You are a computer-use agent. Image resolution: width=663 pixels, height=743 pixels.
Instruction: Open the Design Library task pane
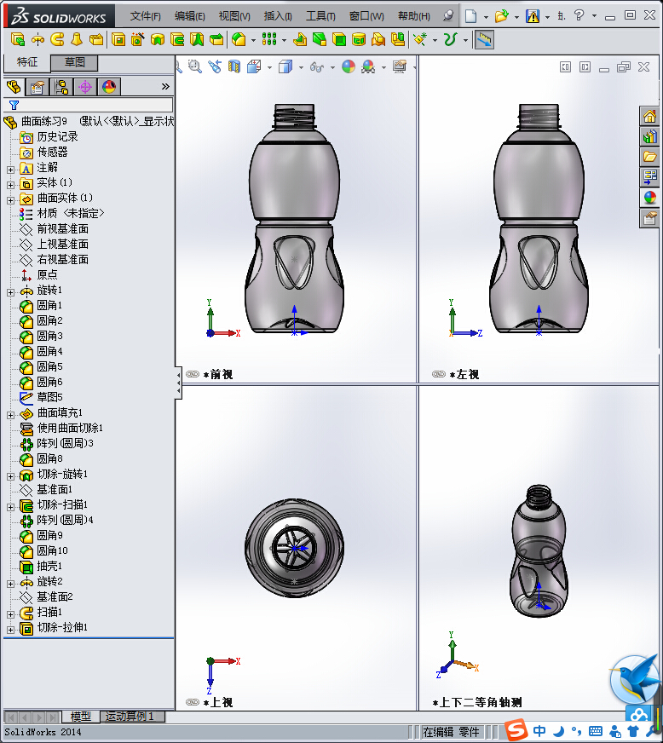649,136
